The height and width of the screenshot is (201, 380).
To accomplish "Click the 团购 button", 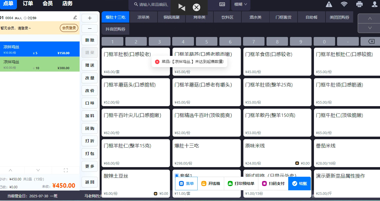I will 90,128.
